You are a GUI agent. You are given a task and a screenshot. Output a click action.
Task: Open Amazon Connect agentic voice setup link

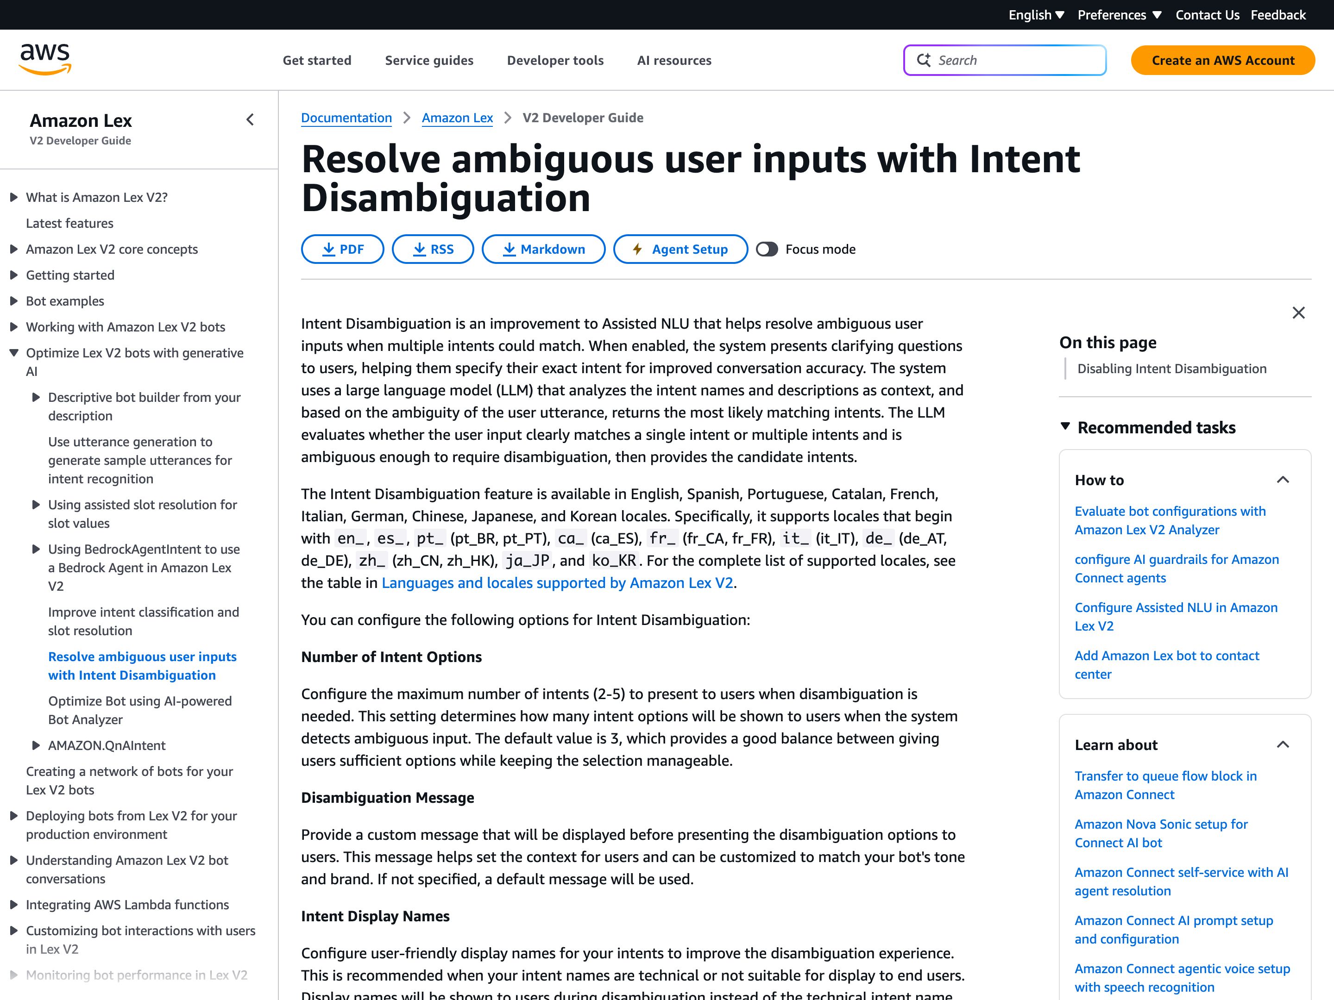coord(1182,978)
